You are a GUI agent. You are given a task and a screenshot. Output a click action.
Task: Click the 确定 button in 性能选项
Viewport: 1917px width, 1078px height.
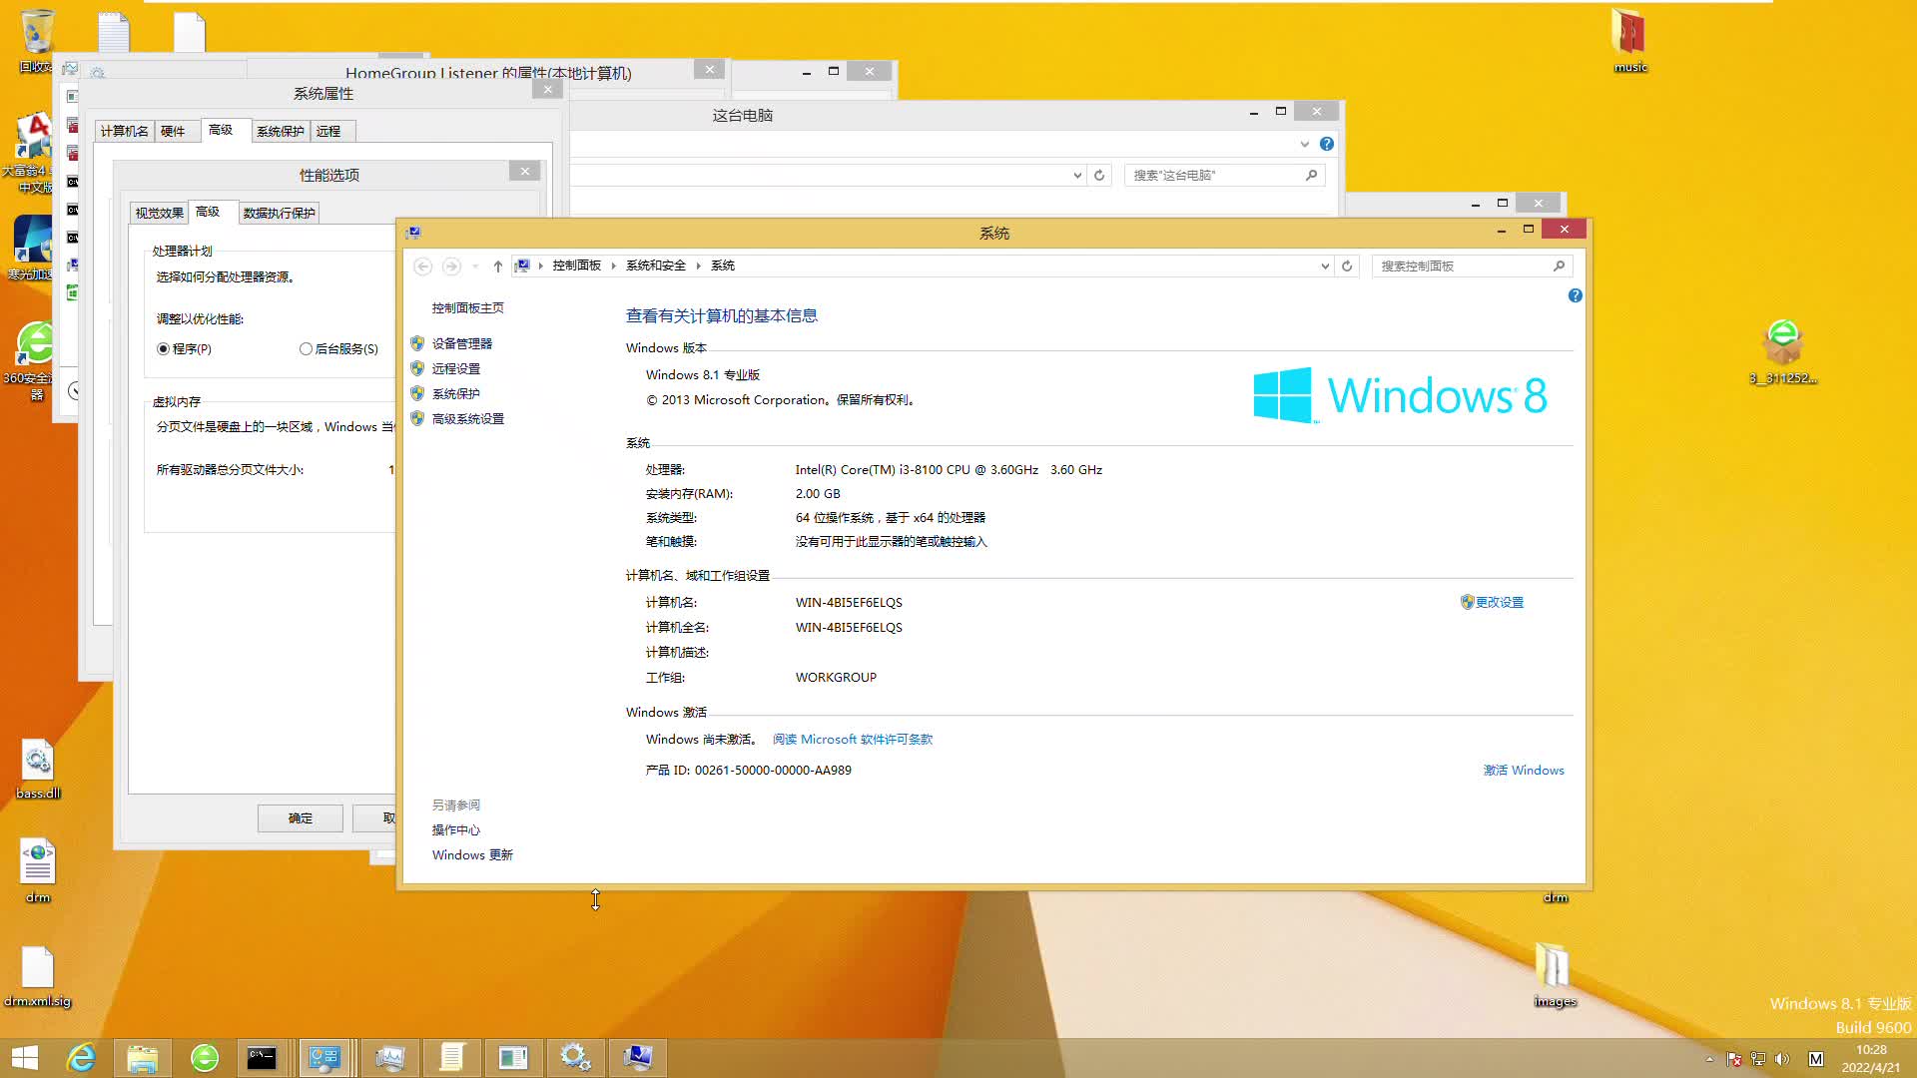click(300, 817)
